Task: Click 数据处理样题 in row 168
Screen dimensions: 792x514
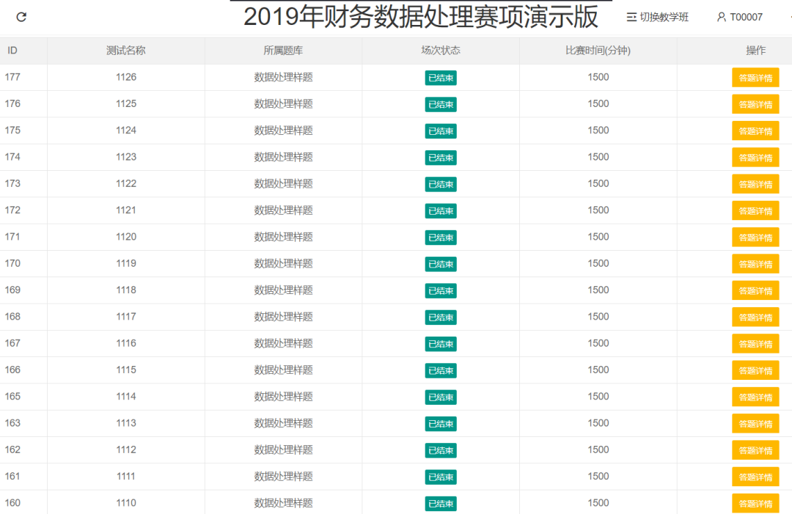Action: [x=283, y=317]
